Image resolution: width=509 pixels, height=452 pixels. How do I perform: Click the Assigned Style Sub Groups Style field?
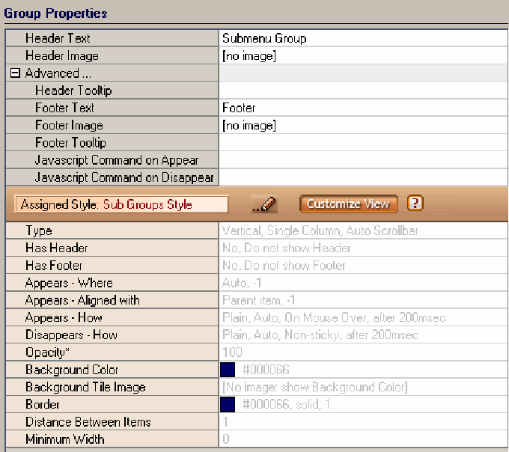click(121, 204)
